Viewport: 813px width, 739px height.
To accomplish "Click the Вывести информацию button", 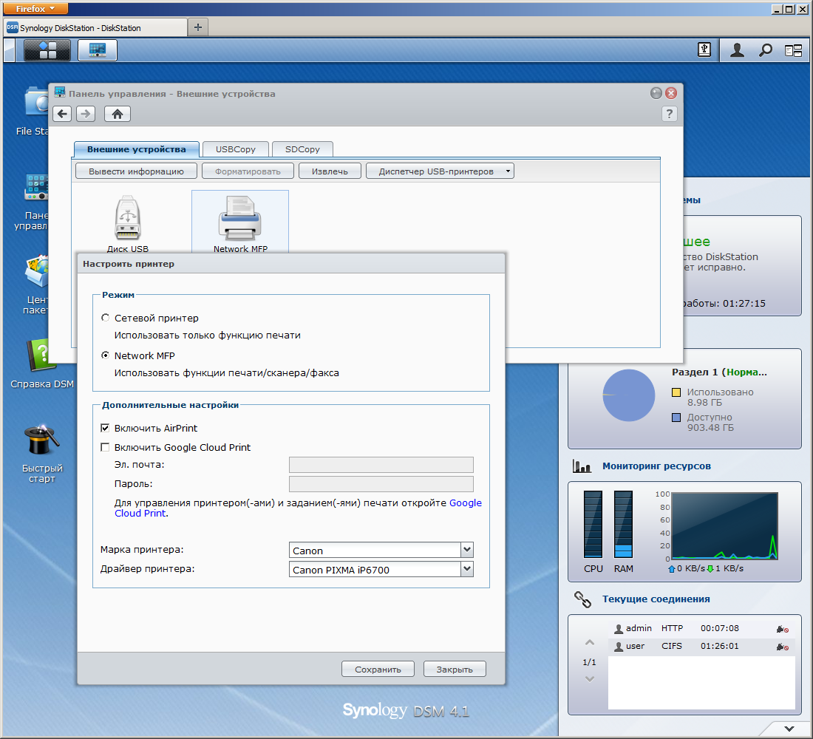I will [137, 171].
